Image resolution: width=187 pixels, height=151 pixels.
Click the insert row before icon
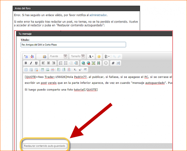click(42, 70)
